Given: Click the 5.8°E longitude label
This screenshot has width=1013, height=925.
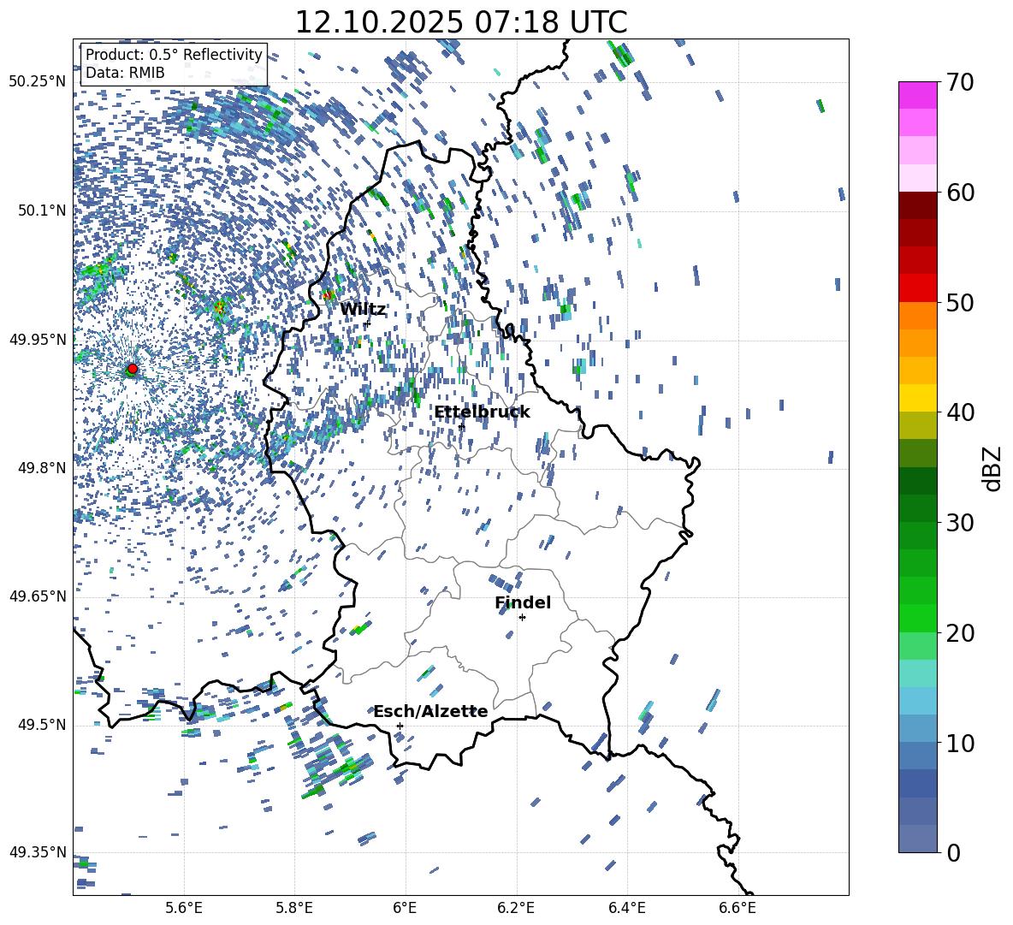Looking at the screenshot, I should coord(294,908).
